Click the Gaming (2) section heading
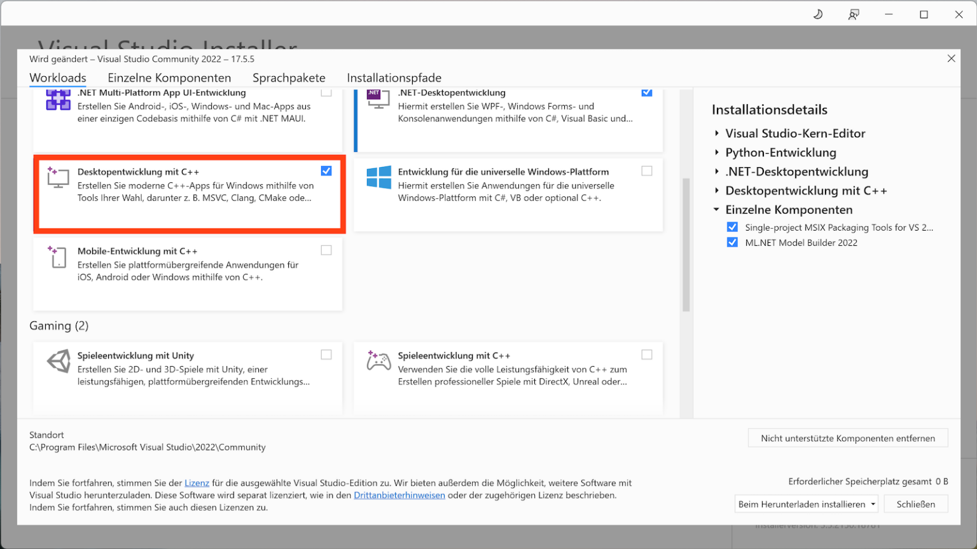This screenshot has width=977, height=549. pyautogui.click(x=59, y=326)
